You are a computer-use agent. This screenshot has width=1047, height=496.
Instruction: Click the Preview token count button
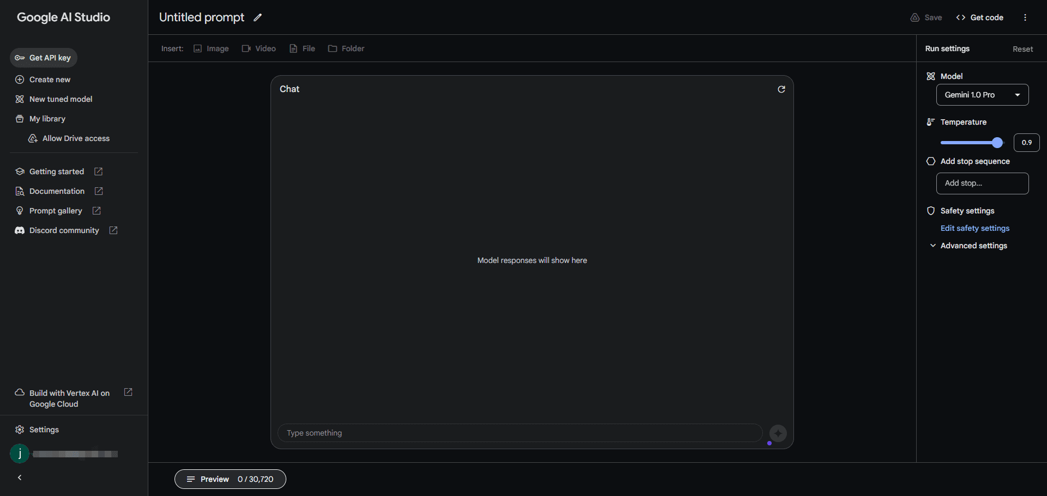click(230, 479)
